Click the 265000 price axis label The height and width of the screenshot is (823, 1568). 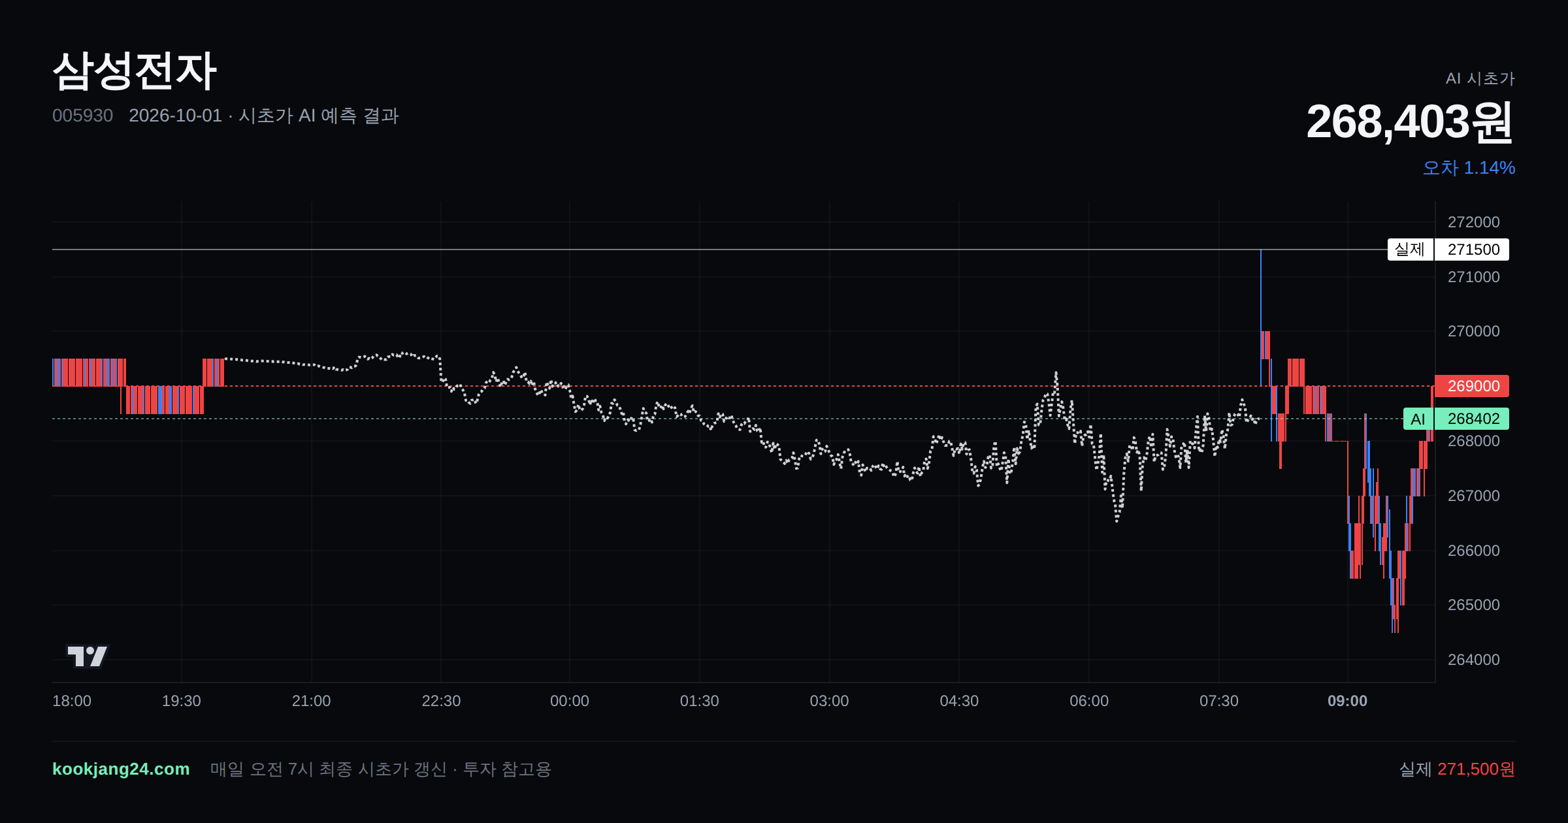1474,605
